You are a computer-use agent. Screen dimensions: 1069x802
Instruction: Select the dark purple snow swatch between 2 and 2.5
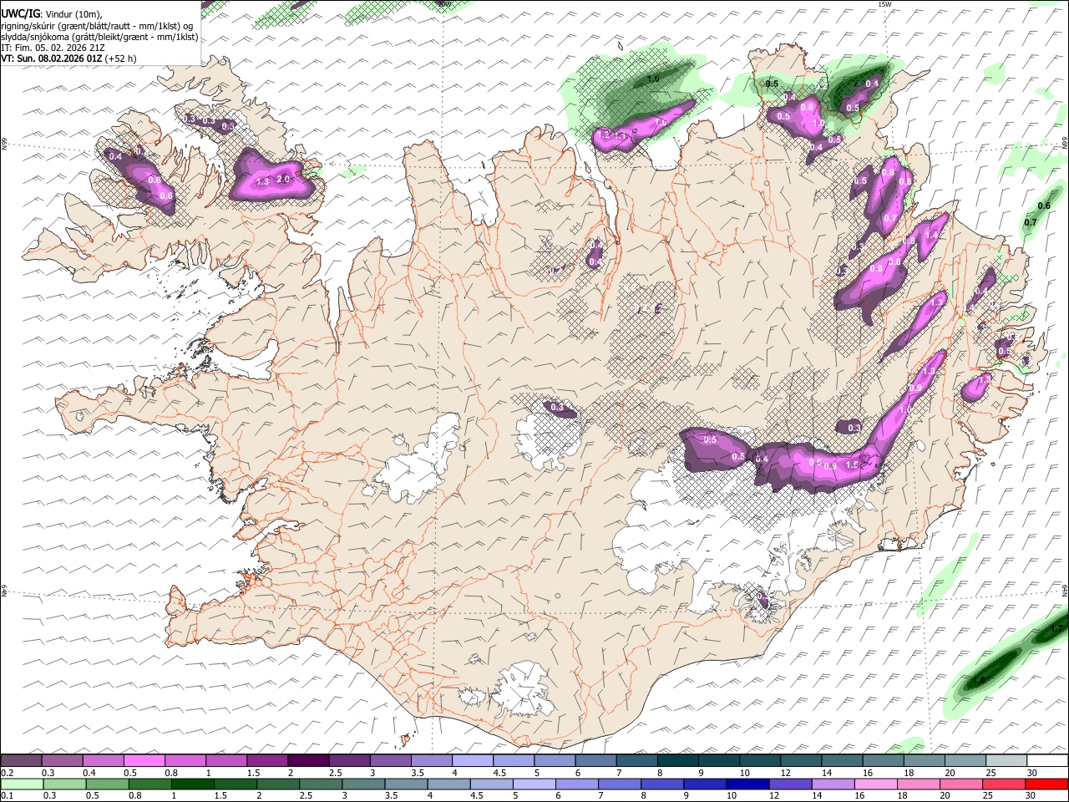308,760
